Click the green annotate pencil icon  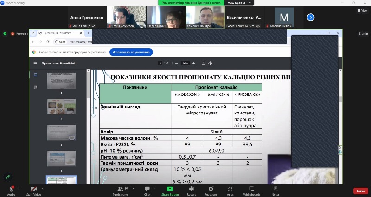[x=8, y=177]
